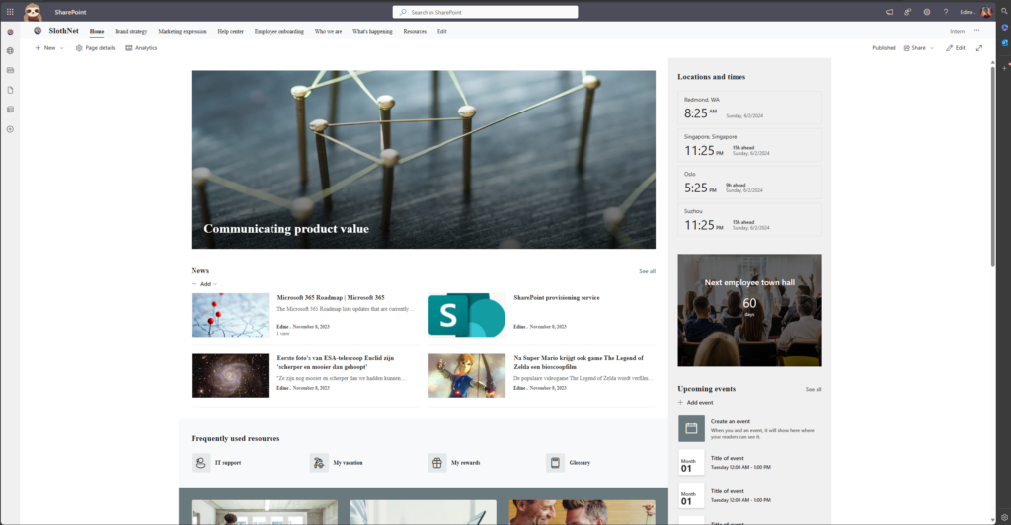Open the ESA-telescoop Euclid news headline
This screenshot has height=525, width=1011.
click(x=336, y=362)
